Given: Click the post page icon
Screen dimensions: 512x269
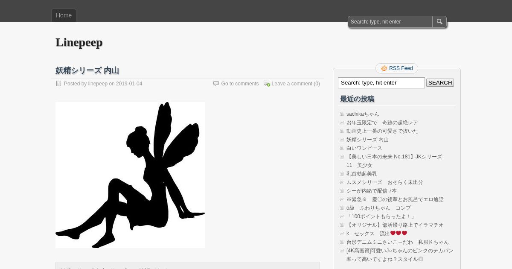Looking at the screenshot, I should pos(59,84).
